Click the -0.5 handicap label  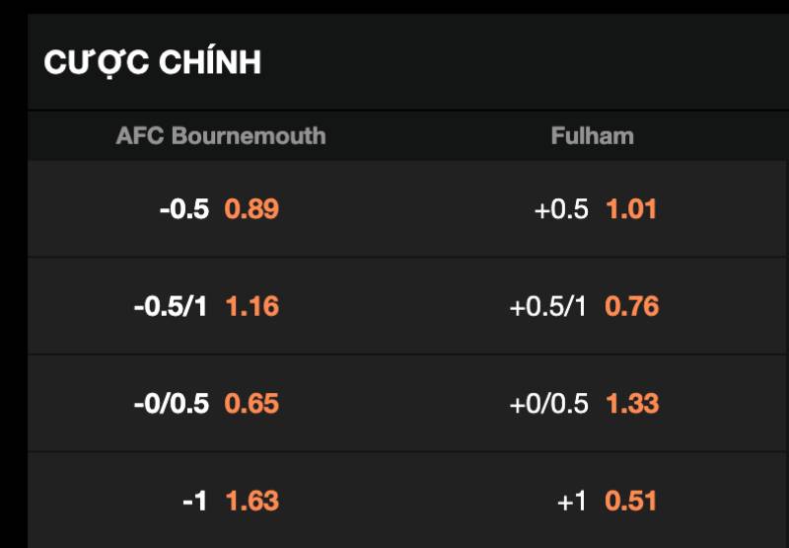(x=184, y=209)
